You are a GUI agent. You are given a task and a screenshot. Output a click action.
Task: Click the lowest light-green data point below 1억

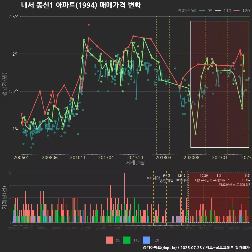coord(195,134)
